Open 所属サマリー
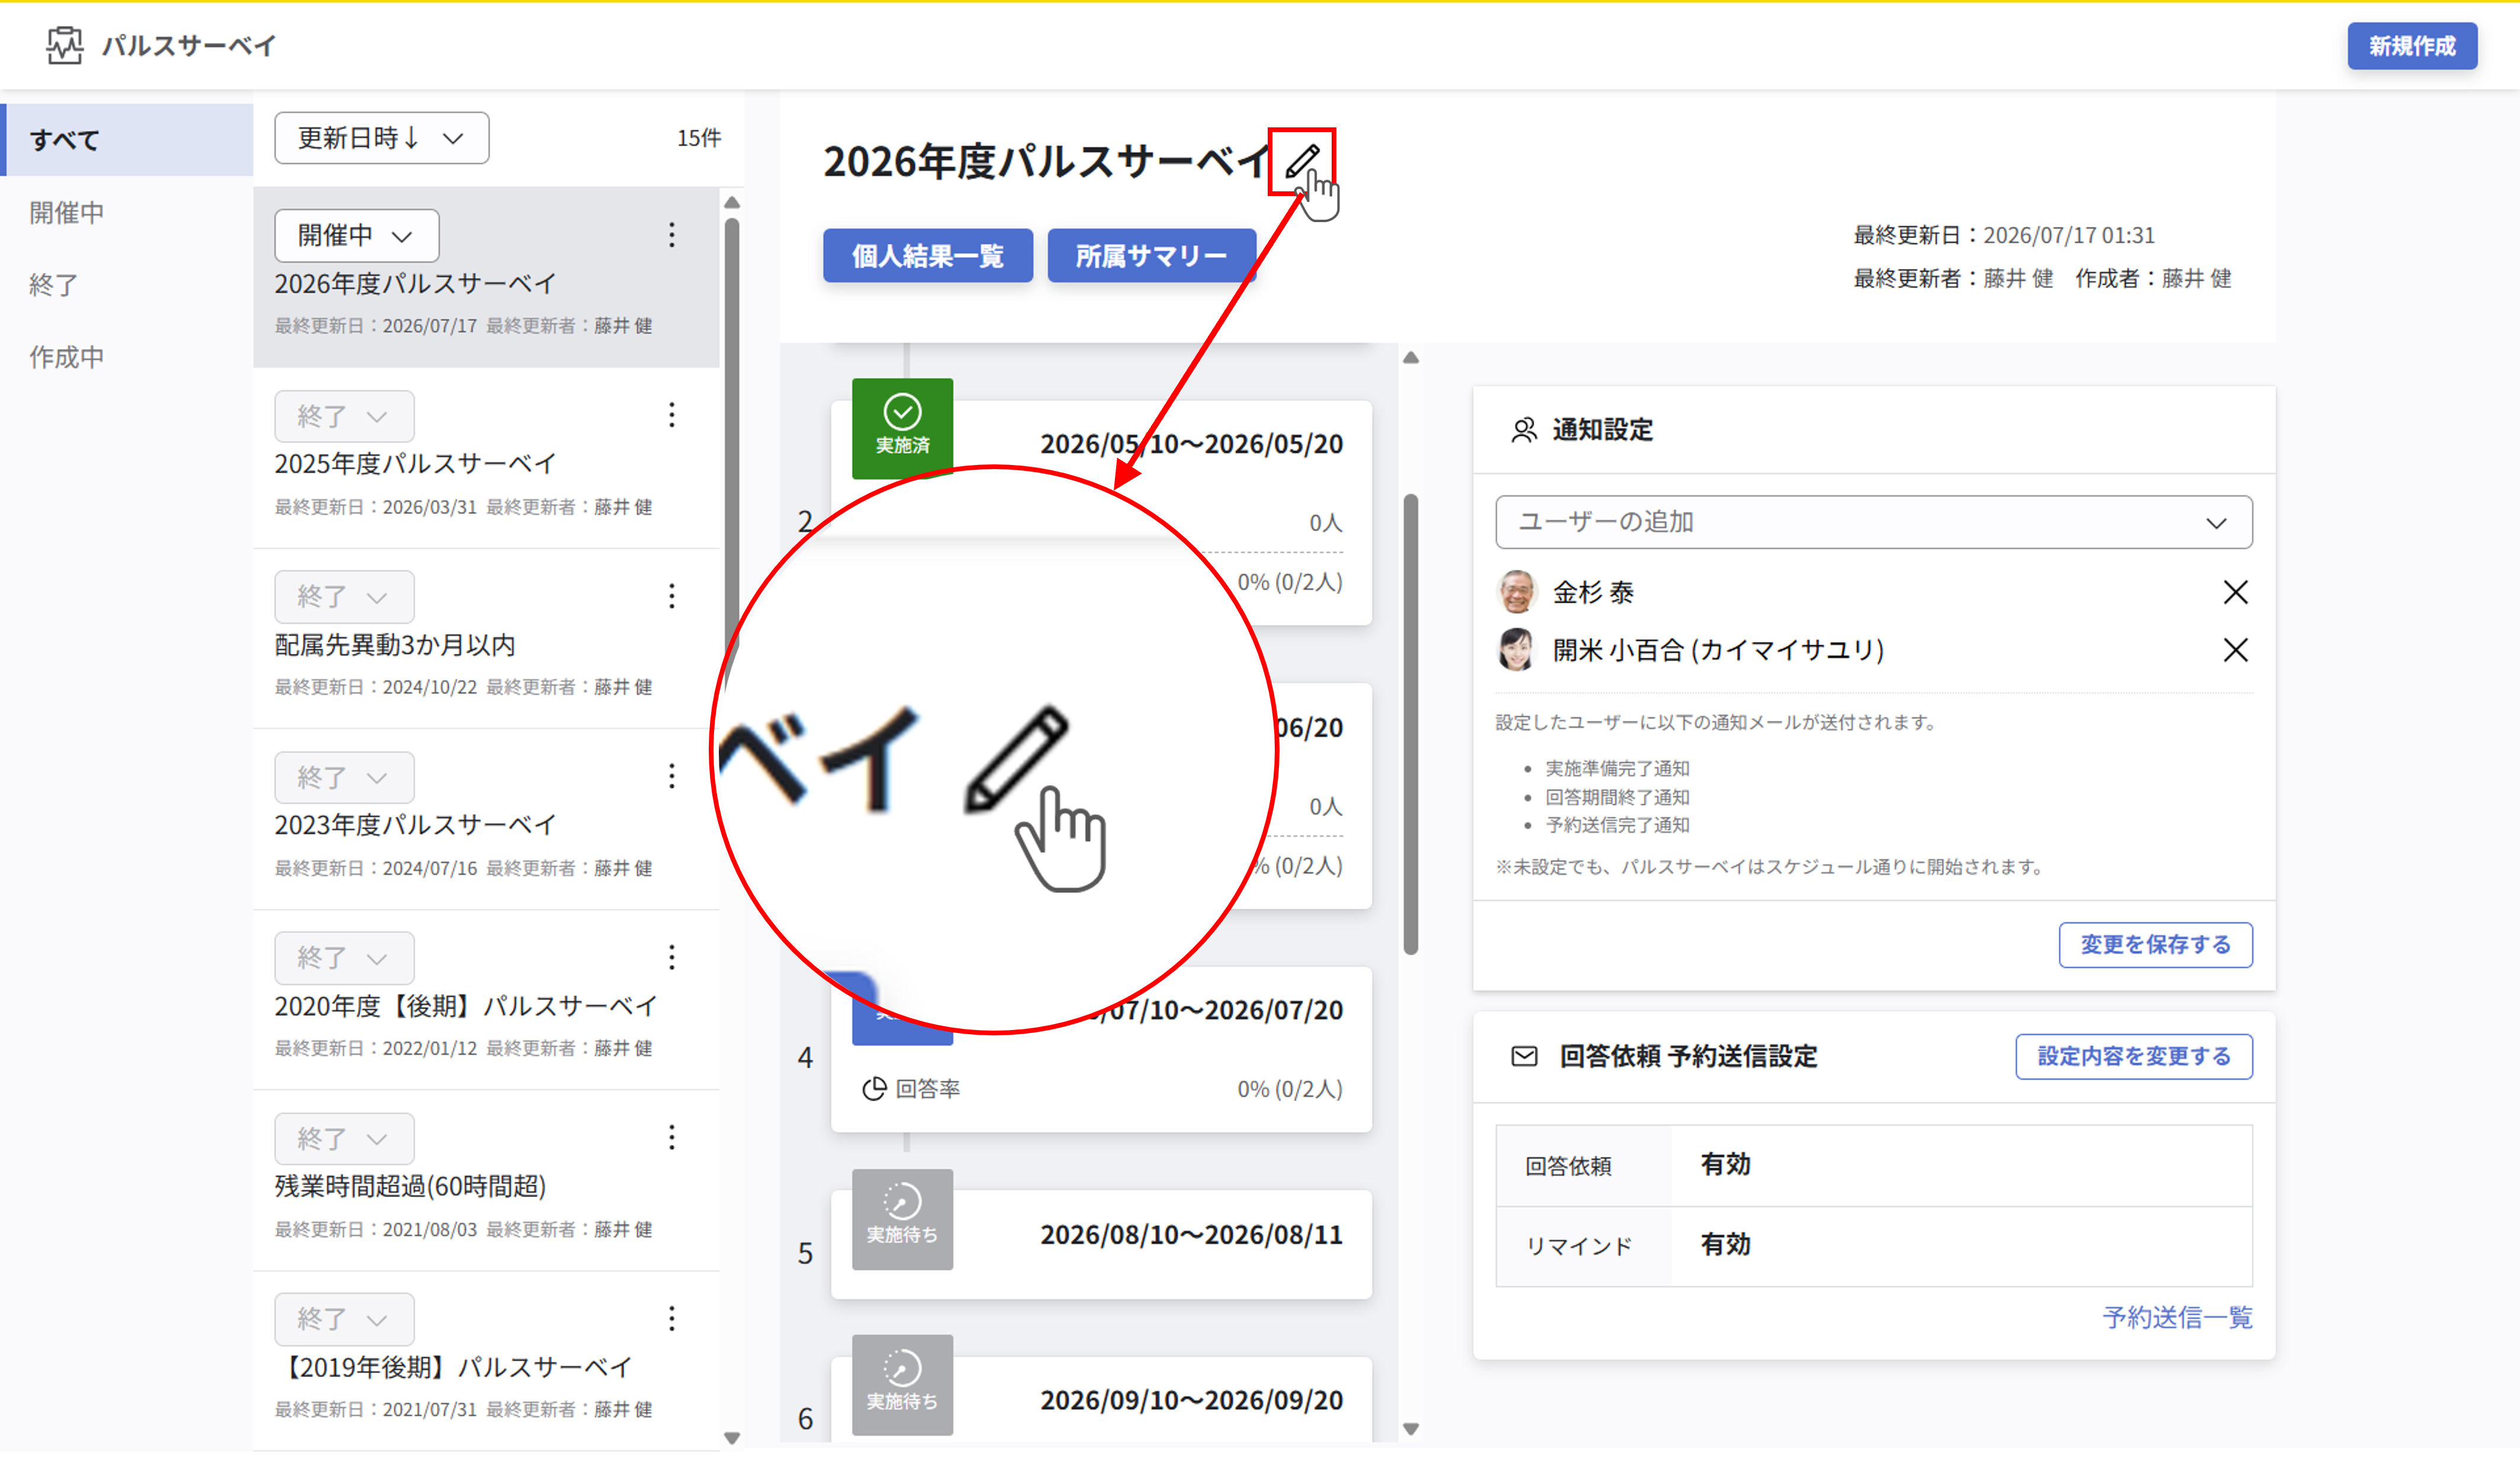The image size is (2520, 1466). coord(1151,256)
